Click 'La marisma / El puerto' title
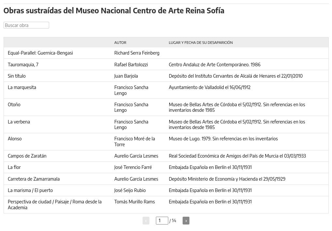 click(30, 190)
